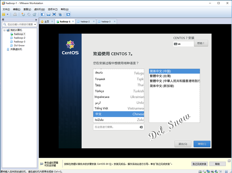Click the 帮助! button in installer
Image resolution: width=232 pixels, height=173 pixels.
click(201, 43)
